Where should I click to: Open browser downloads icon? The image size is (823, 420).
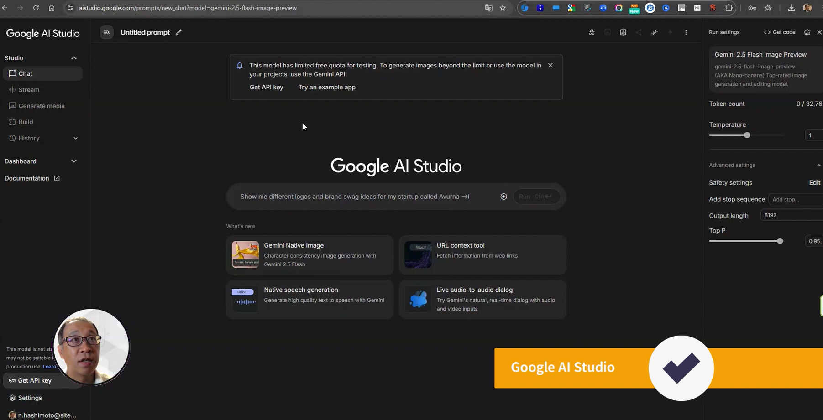(792, 8)
